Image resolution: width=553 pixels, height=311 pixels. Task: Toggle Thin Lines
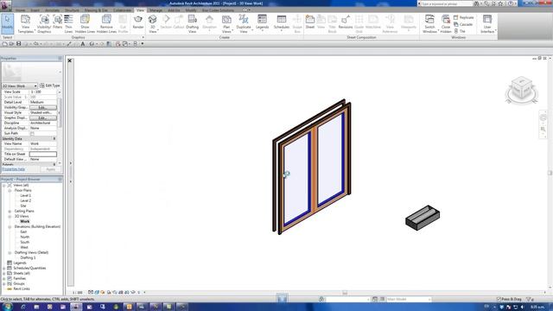point(68,23)
